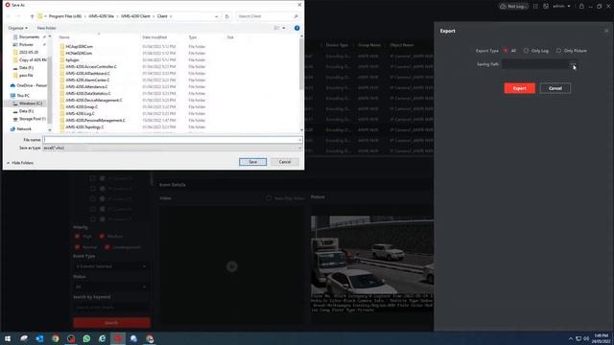Open the admin user dropdown
This screenshot has height=345, width=614.
(x=561, y=7)
